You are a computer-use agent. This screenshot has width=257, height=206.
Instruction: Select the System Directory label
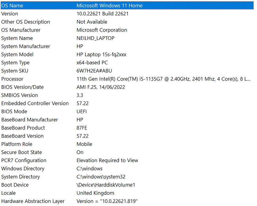pos(21,177)
